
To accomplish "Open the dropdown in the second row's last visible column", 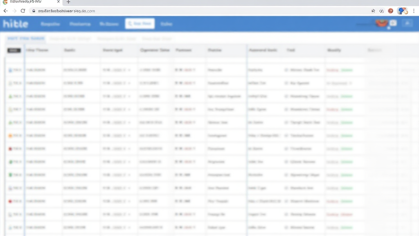I will click(x=350, y=83).
